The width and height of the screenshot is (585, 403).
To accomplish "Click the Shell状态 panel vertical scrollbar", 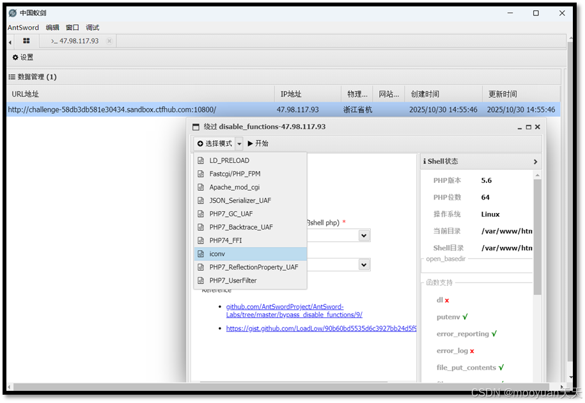I will tap(537, 237).
